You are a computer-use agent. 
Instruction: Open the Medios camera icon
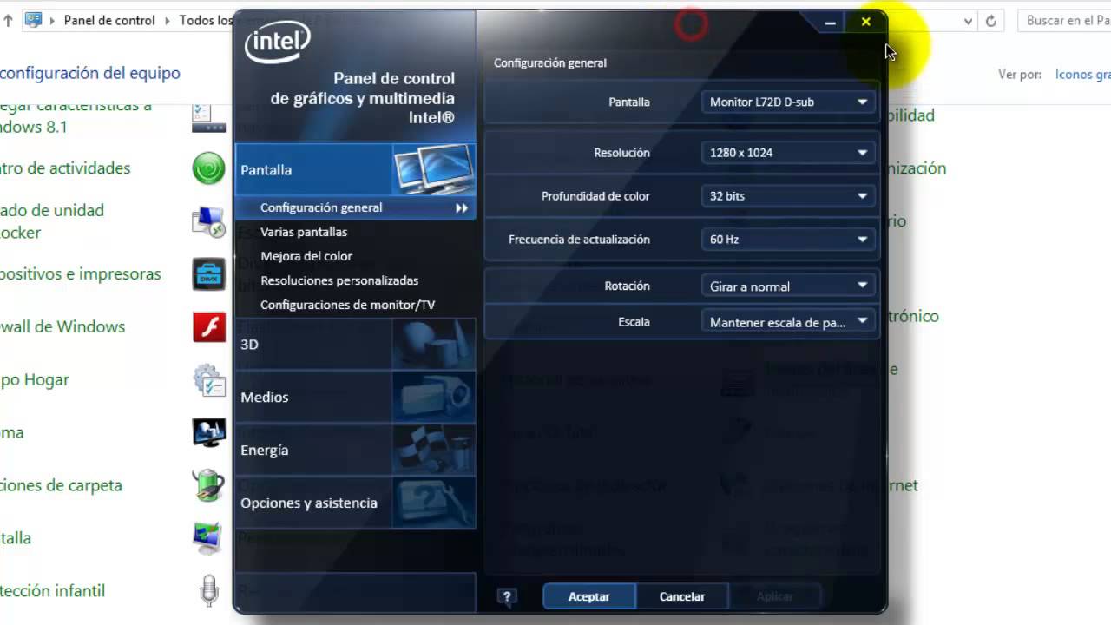pyautogui.click(x=433, y=397)
